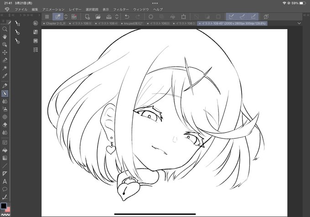Switch to the knu.psd canvas tab
The image size is (310, 217).
[x=132, y=23]
